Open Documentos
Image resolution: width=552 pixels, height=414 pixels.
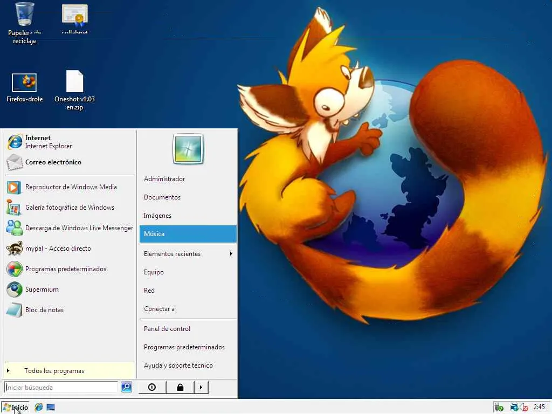pyautogui.click(x=188, y=197)
